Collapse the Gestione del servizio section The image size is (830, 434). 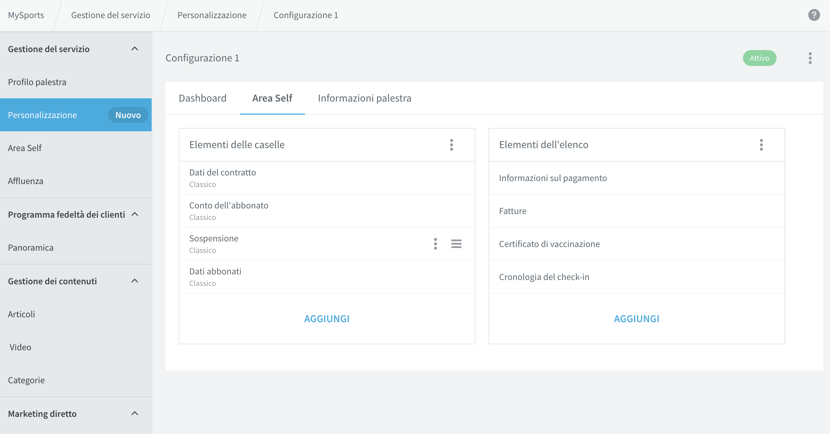tap(134, 49)
